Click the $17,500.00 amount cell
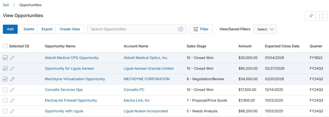 pos(248,90)
